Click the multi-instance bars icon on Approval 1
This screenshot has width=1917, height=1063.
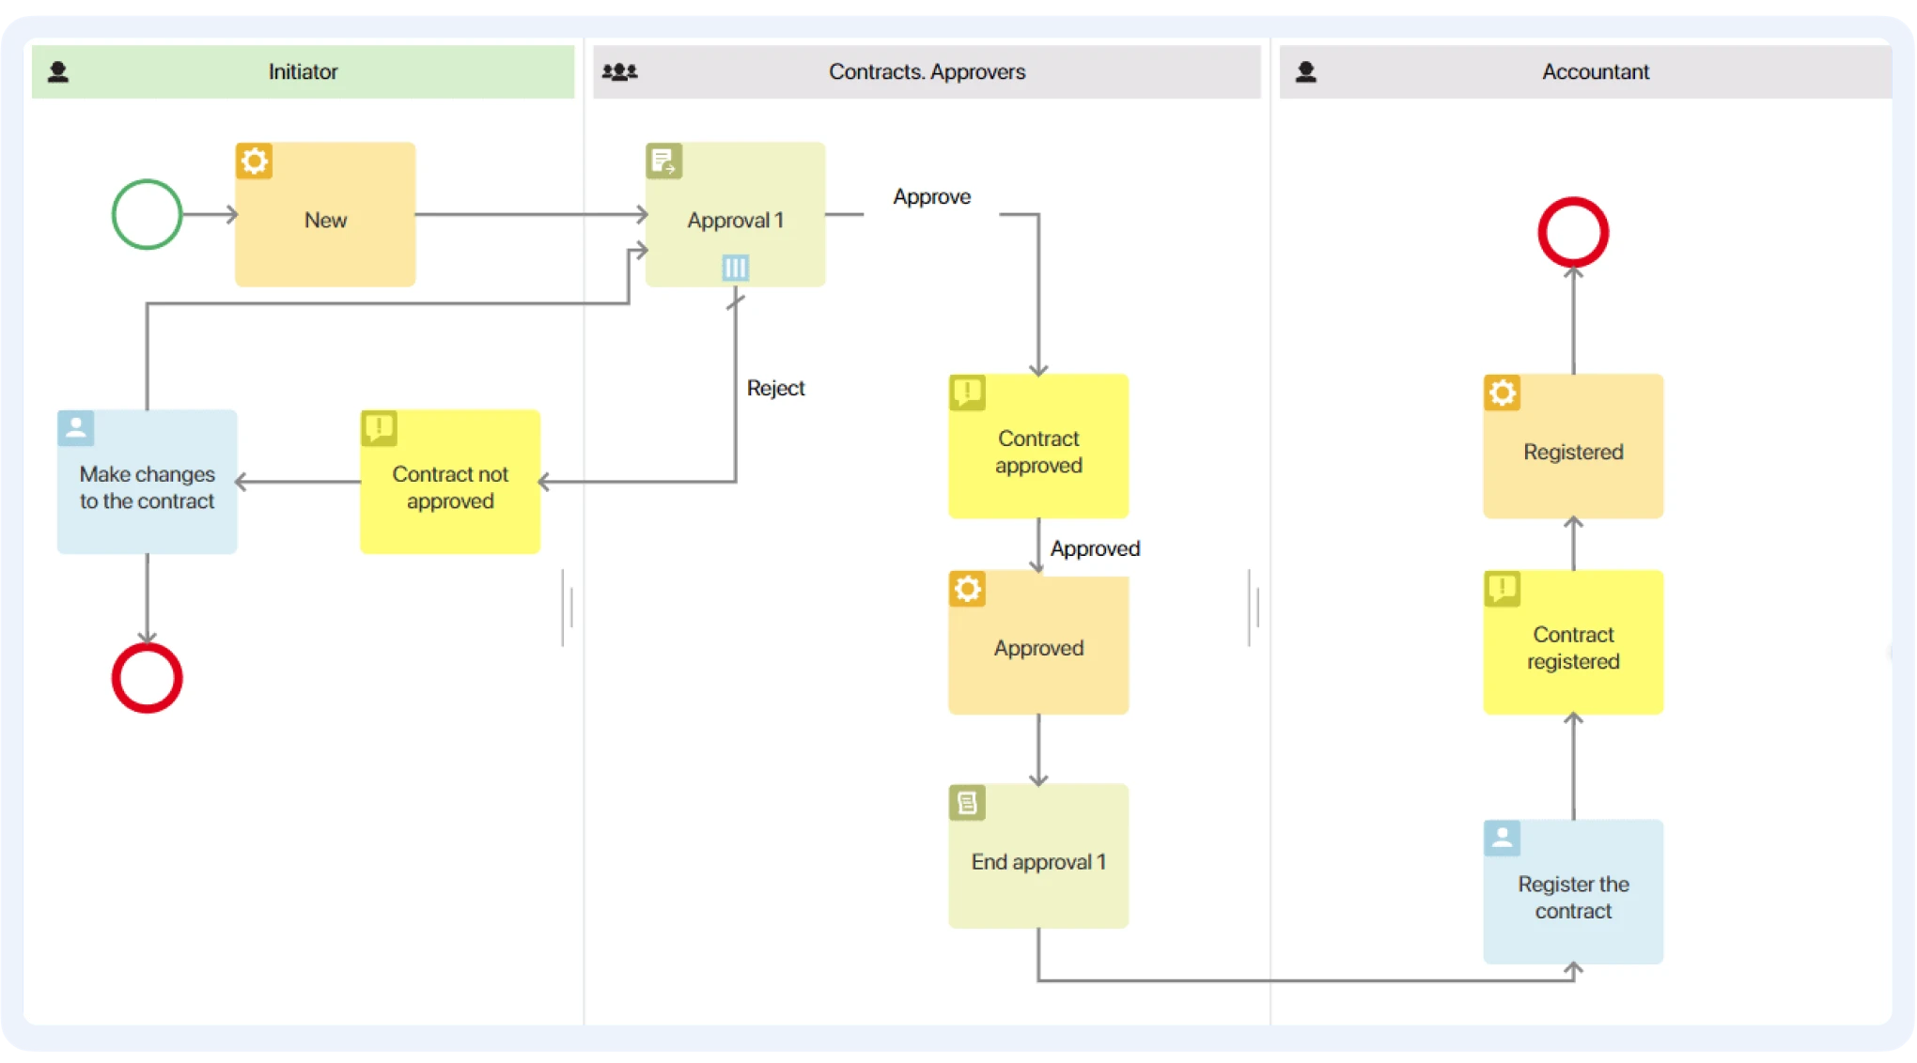coord(735,268)
